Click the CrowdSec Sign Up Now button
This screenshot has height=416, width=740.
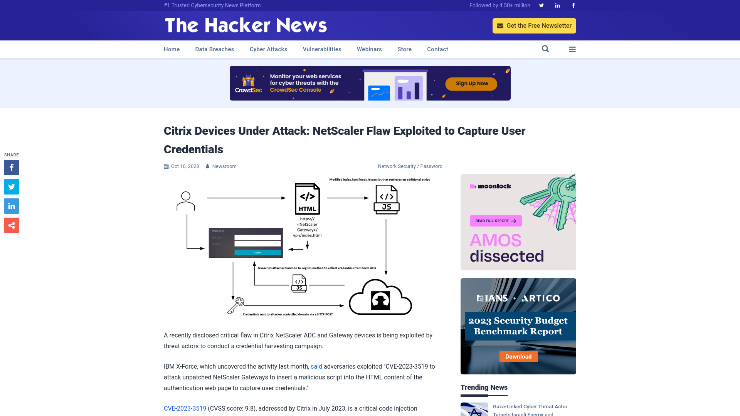[x=472, y=83]
